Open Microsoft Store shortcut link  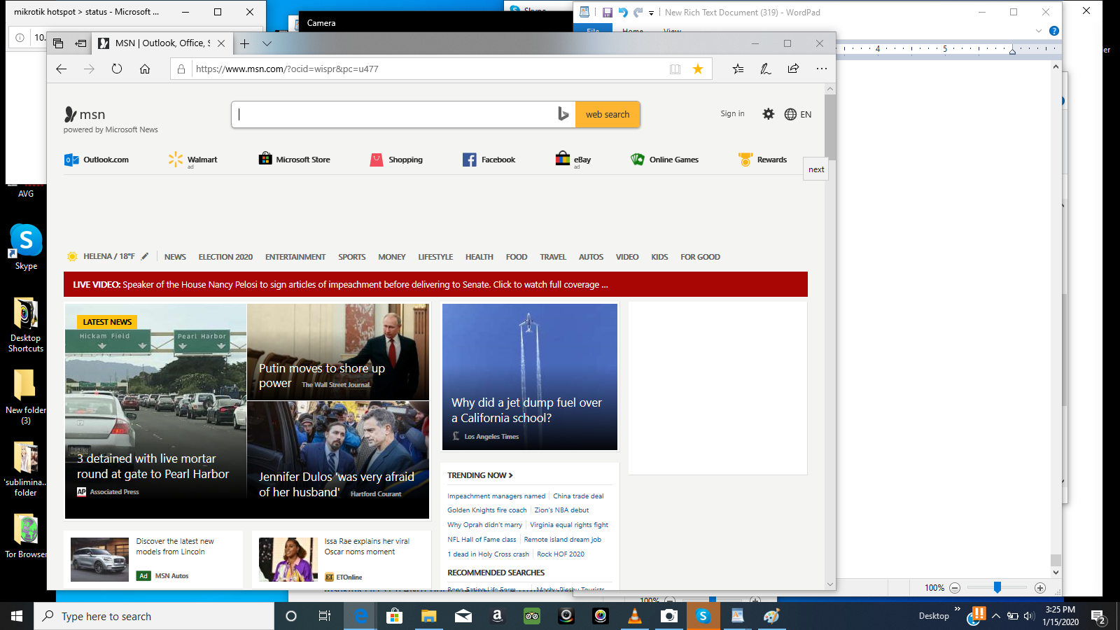point(295,160)
